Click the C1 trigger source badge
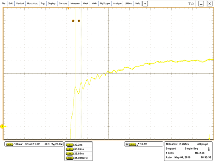 coord(133,144)
